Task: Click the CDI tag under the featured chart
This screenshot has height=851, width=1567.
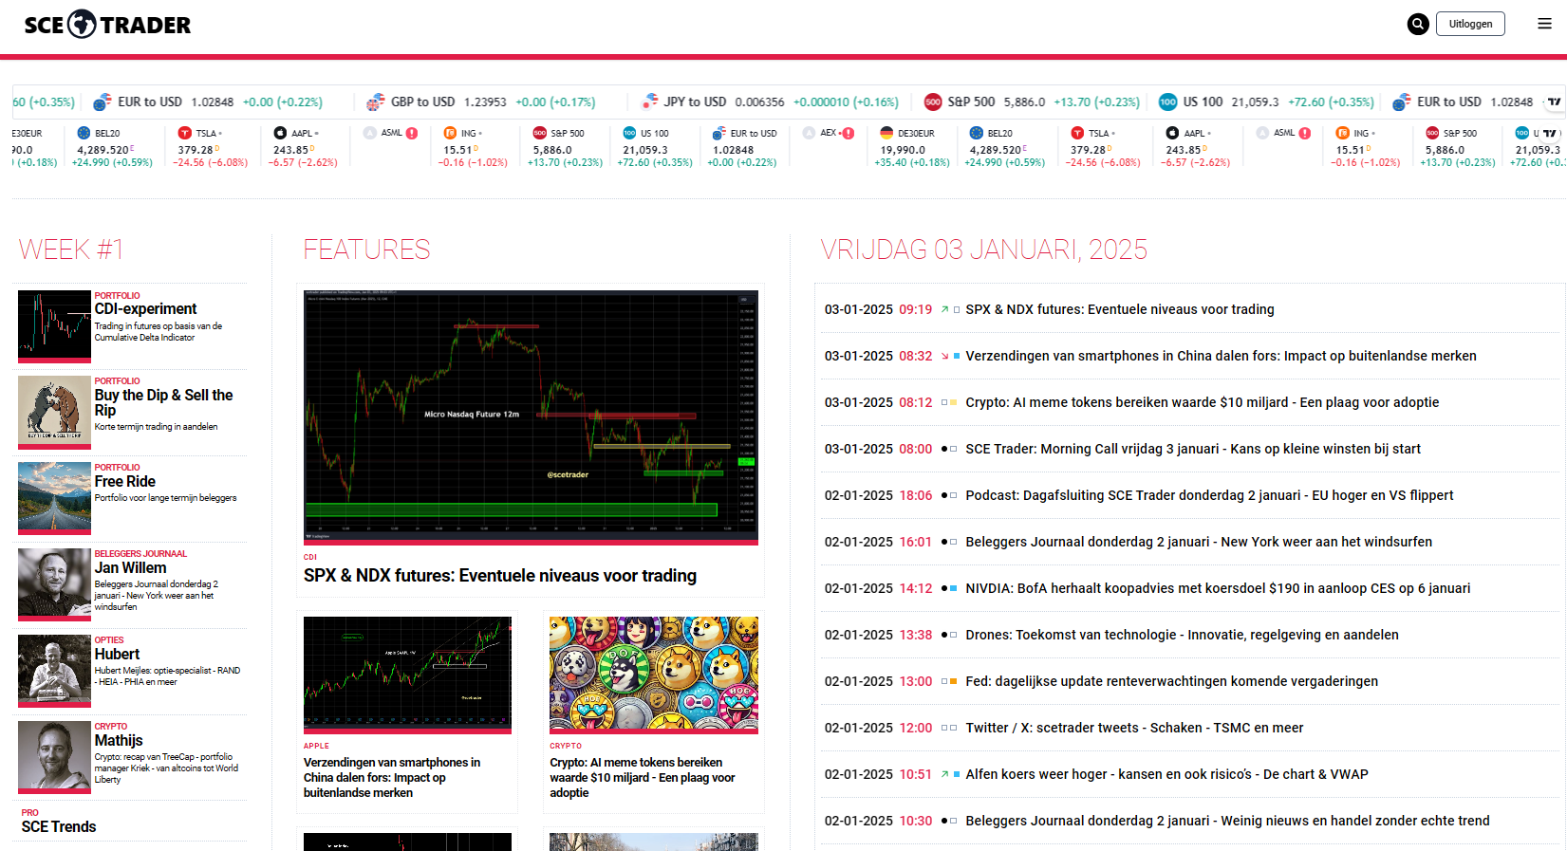Action: click(309, 557)
